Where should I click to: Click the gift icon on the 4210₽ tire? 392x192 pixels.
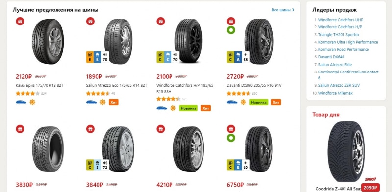pos(161,129)
